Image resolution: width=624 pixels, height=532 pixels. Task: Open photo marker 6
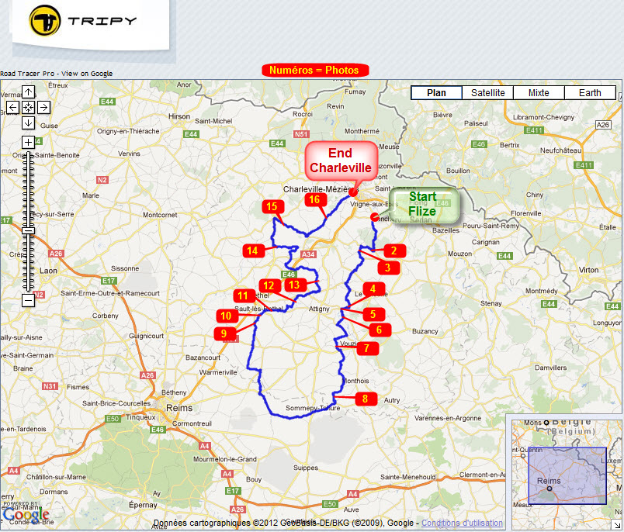coord(380,330)
